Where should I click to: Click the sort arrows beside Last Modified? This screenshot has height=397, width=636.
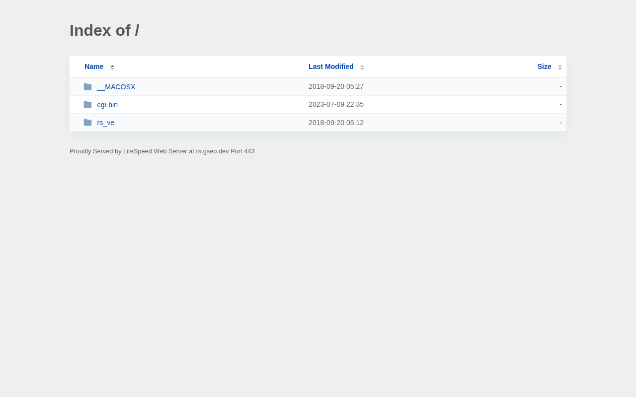click(362, 67)
